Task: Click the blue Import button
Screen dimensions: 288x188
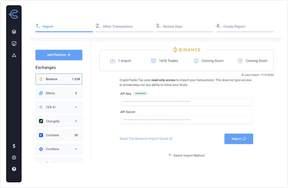Action: [x=239, y=139]
